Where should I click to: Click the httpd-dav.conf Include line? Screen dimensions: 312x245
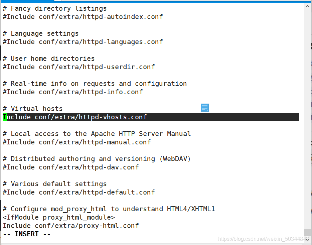71,167
